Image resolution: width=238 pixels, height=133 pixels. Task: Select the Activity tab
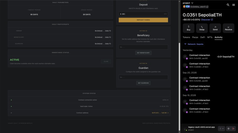point(219,37)
